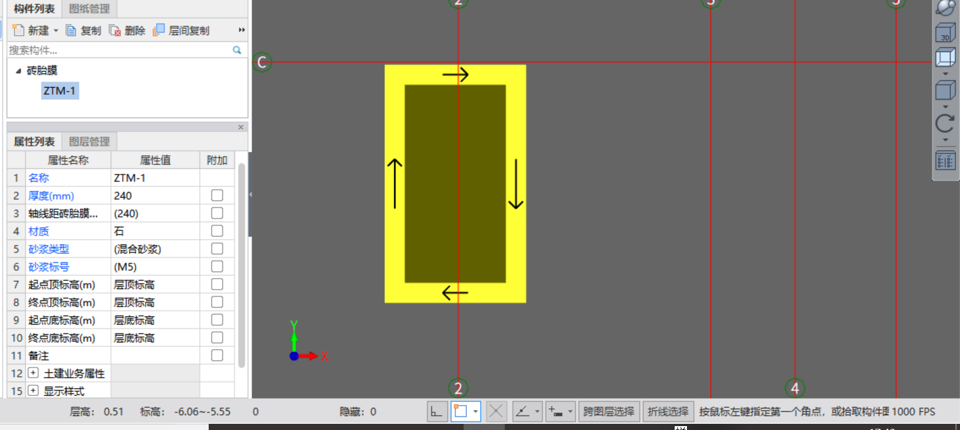The image size is (960, 430).
Task: Toggle the 终点底标高 附加 checkbox
Action: tap(217, 337)
